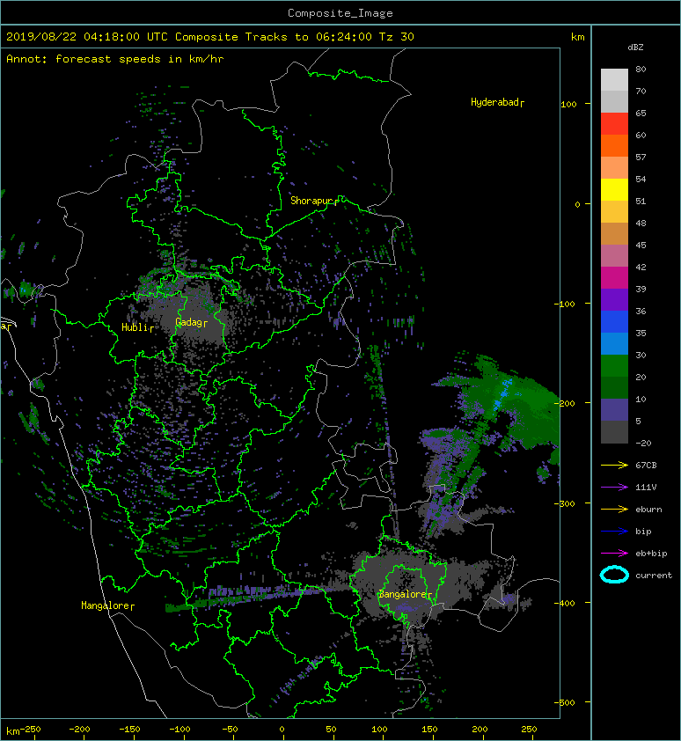Viewport: 681px width, 741px height.
Task: Click the '65' value on dBZ scale
Action: point(641,113)
